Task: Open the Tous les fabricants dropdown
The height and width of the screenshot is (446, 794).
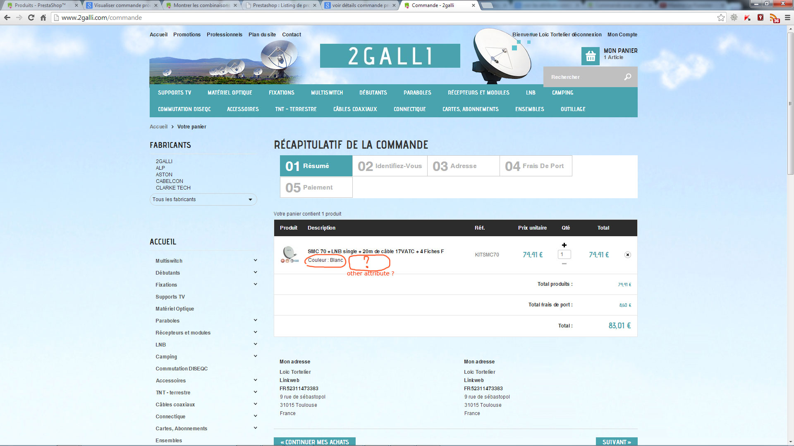Action: point(203,199)
